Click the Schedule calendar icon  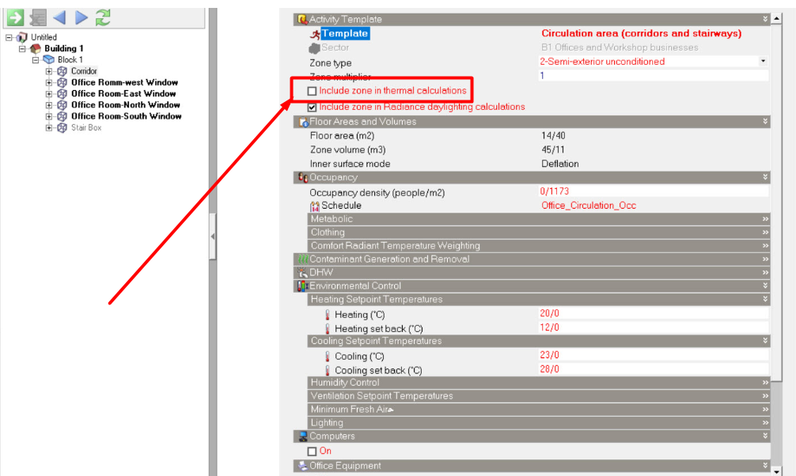[x=315, y=206]
